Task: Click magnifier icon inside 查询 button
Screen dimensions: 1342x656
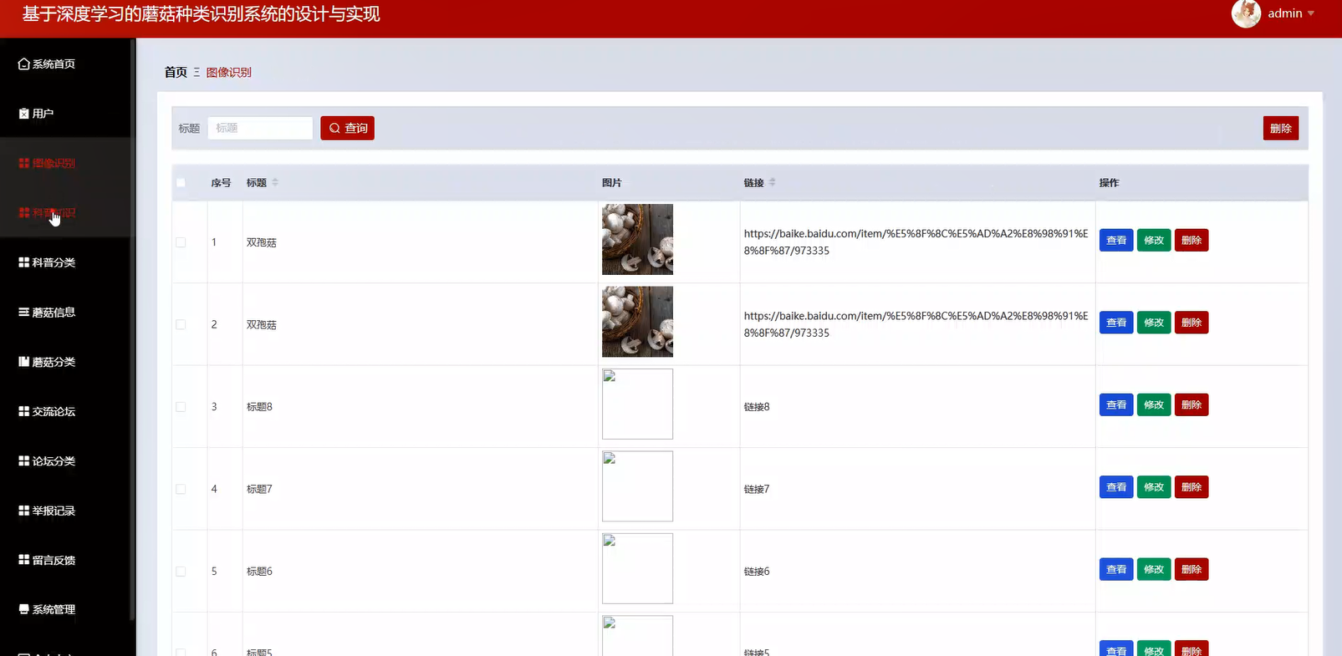Action: tap(334, 128)
